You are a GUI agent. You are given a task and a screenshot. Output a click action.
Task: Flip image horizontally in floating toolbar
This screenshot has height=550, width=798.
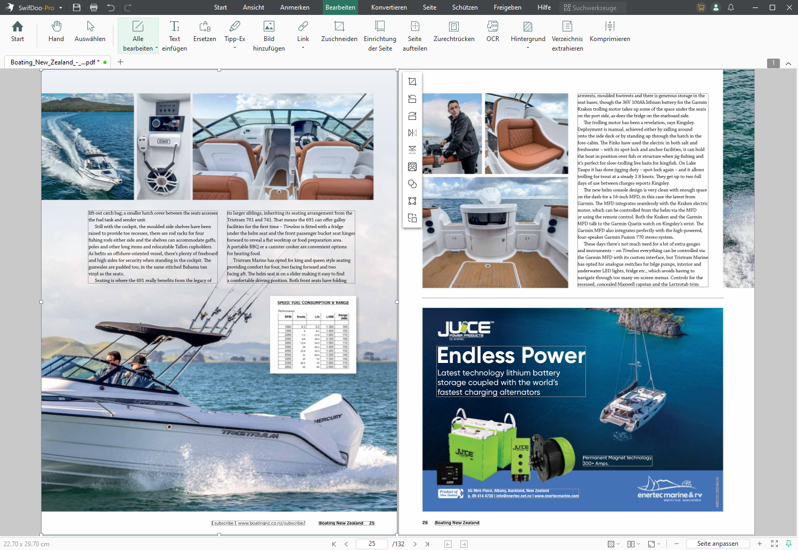[412, 133]
